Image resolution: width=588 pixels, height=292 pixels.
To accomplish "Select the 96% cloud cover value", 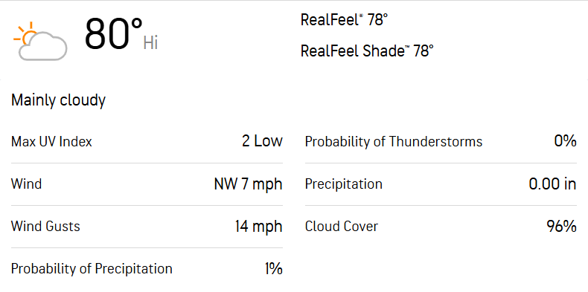I will click(x=561, y=226).
